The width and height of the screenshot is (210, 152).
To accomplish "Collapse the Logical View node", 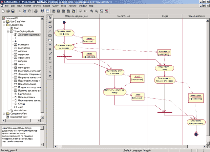I will (x=4, y=25).
